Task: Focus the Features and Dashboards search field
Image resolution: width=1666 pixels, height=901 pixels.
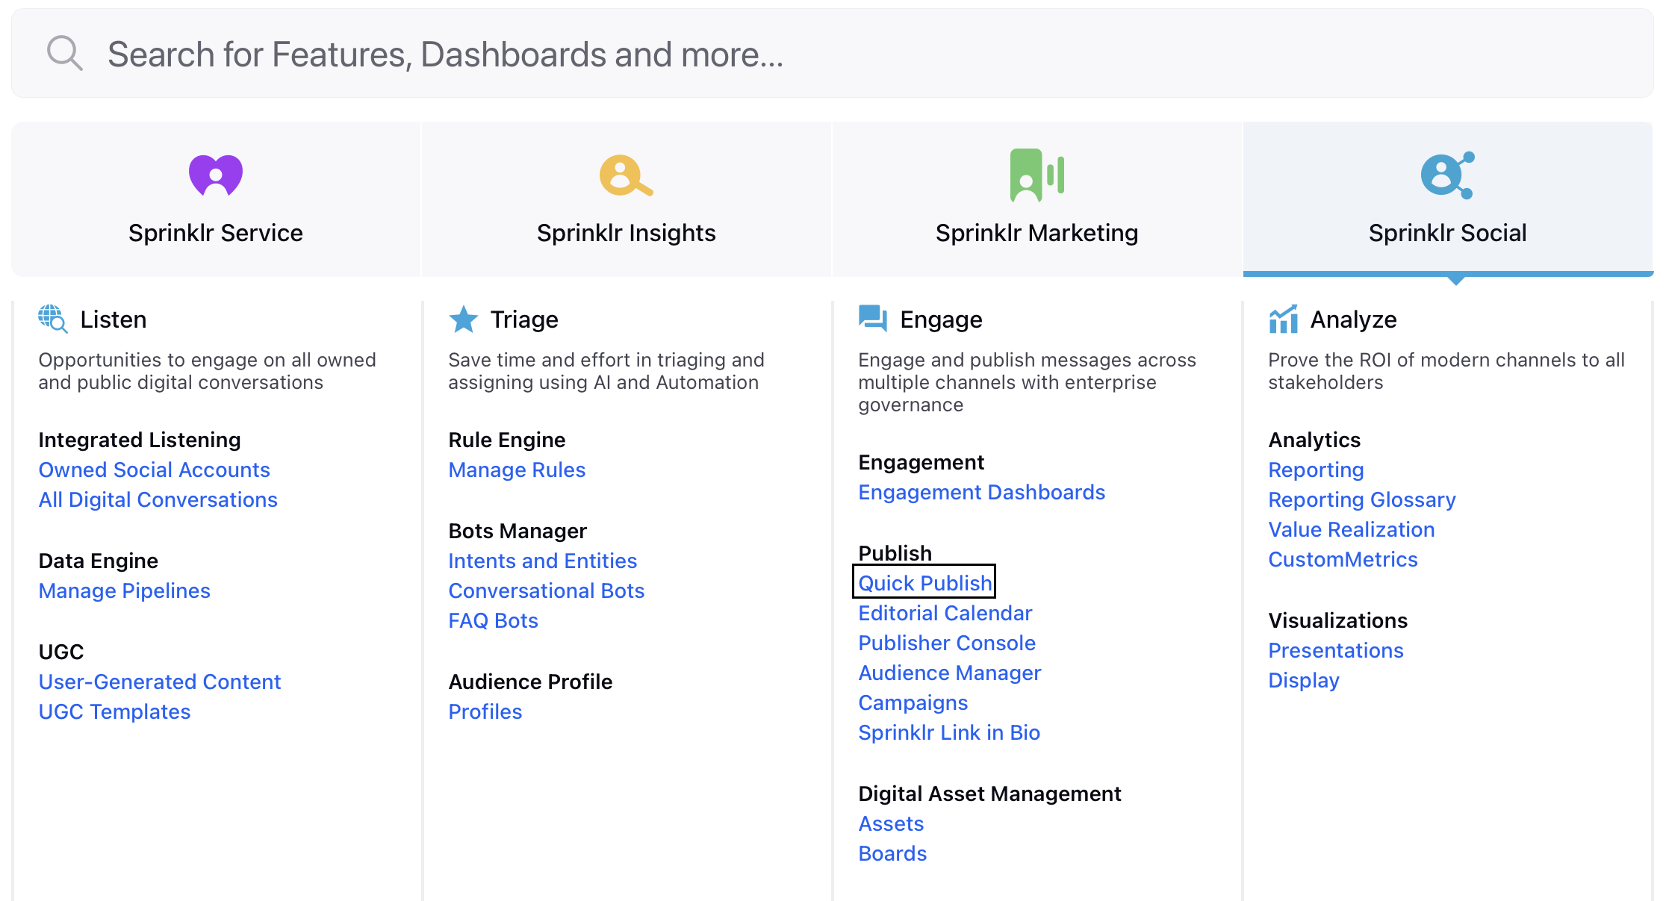Action: (x=832, y=54)
